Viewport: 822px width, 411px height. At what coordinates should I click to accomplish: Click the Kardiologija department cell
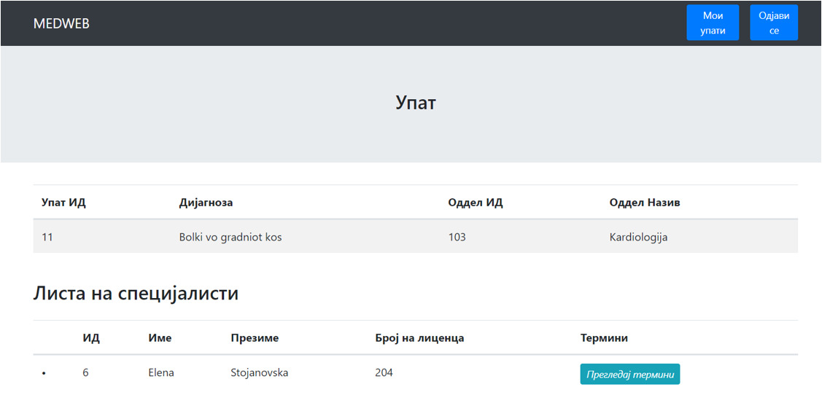(x=638, y=237)
